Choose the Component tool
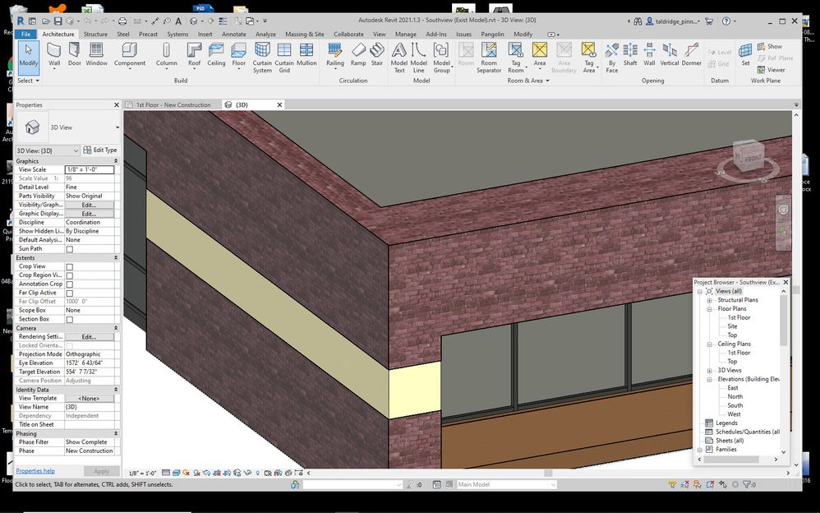The height and width of the screenshot is (513, 820). [130, 55]
